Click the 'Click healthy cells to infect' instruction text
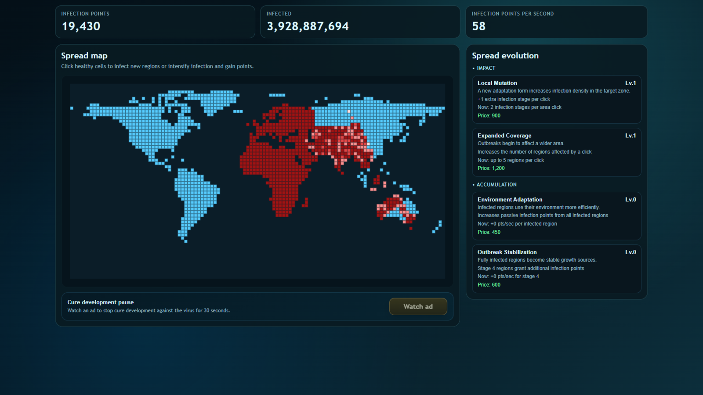 click(157, 66)
